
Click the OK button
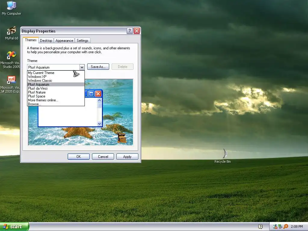pyautogui.click(x=79, y=156)
